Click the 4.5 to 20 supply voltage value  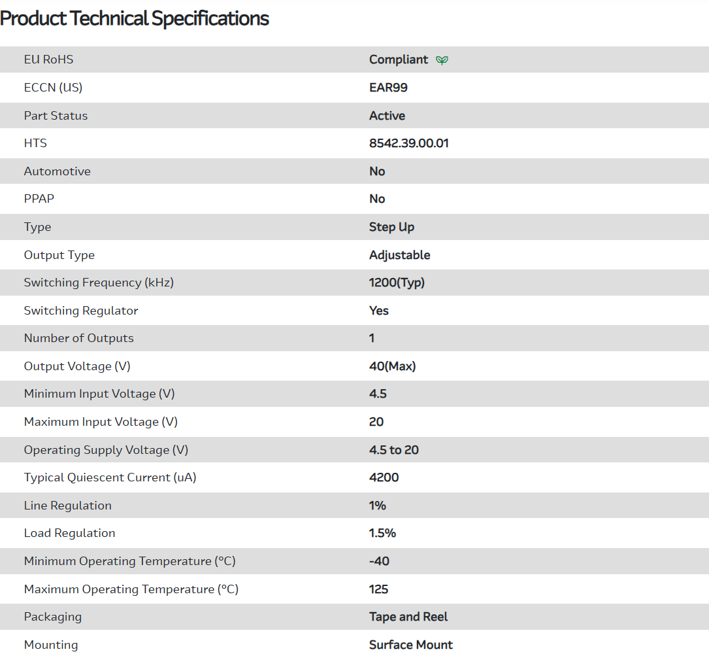(393, 450)
